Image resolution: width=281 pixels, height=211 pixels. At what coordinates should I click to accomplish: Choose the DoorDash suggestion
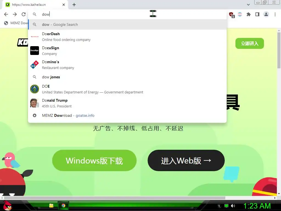click(x=127, y=37)
